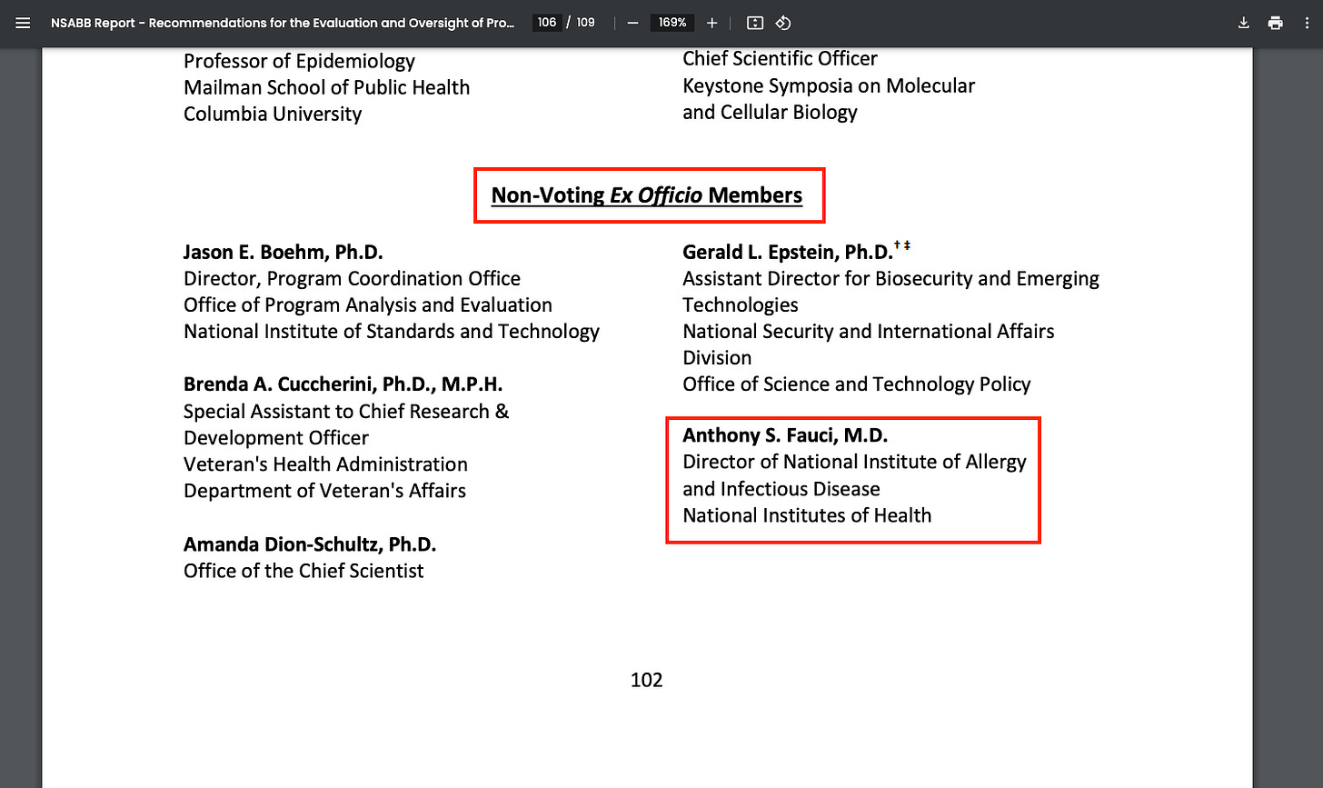Click Special Assistant to Chief Research line
This screenshot has width=1323, height=788.
[x=346, y=411]
